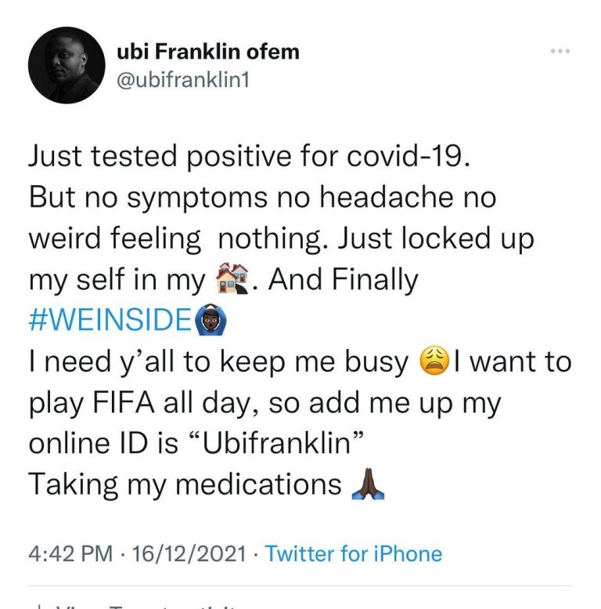Viewport: 601px width, 609px height.
Task: Open the three-dot more options menu
Action: click(x=560, y=53)
